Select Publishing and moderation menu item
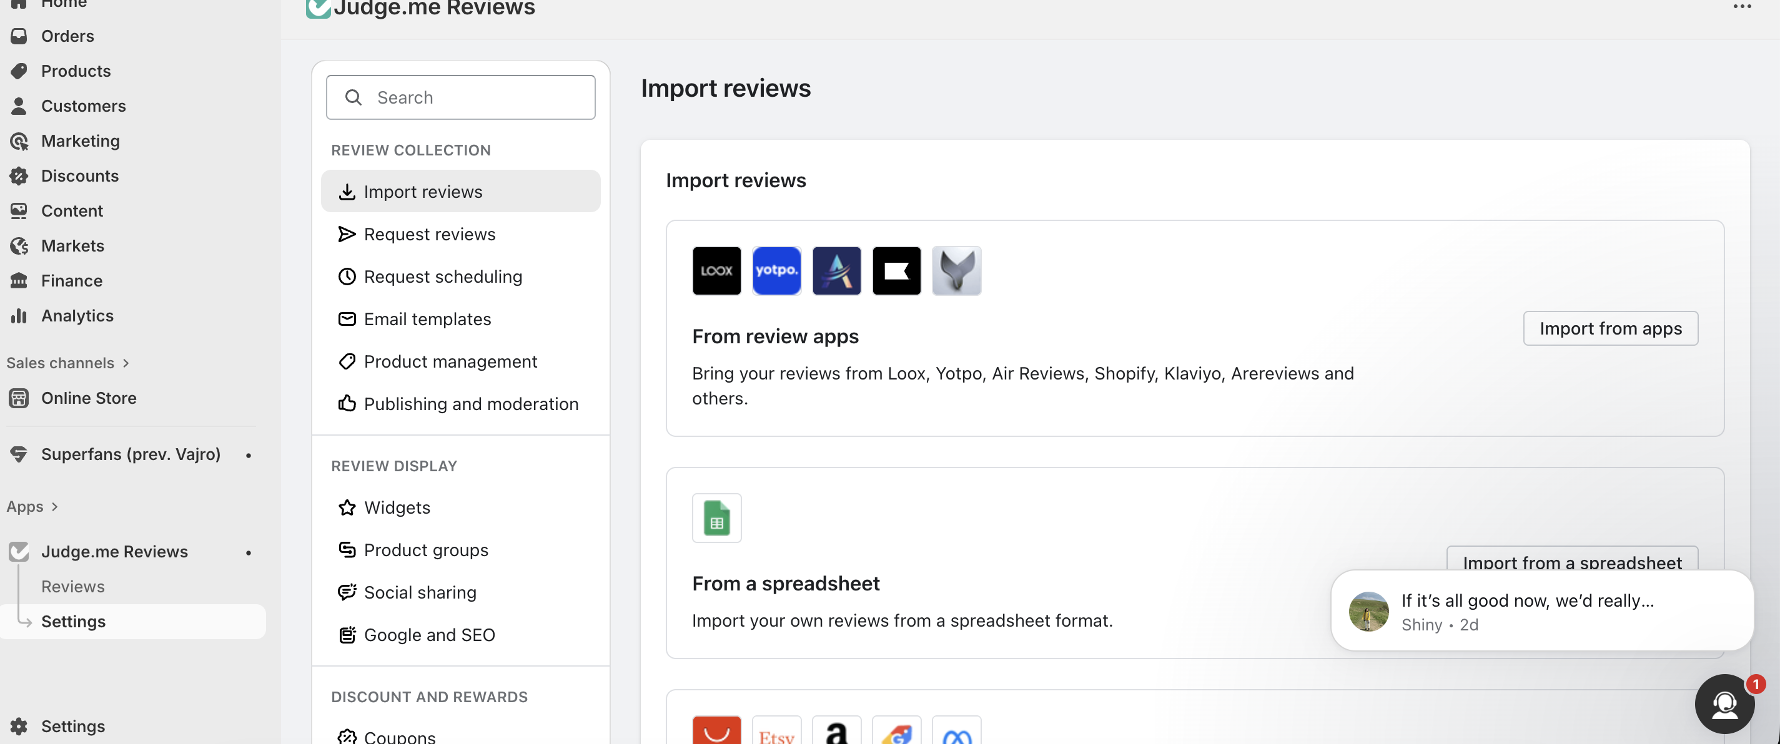The width and height of the screenshot is (1780, 744). [x=470, y=403]
